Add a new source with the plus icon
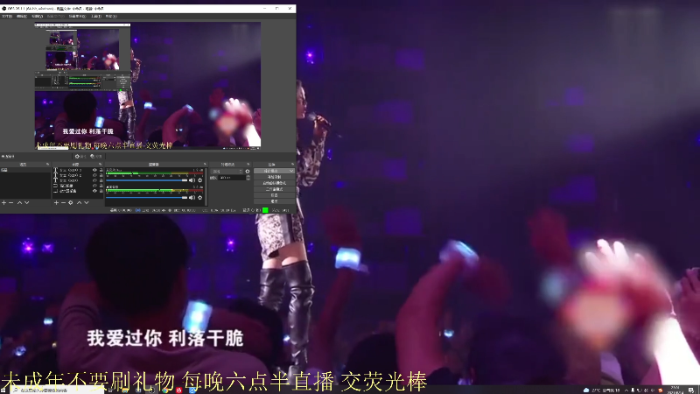 tap(56, 203)
